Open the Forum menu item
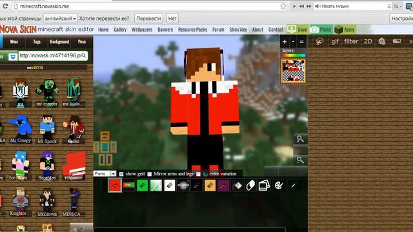413x232 pixels. coord(218,30)
